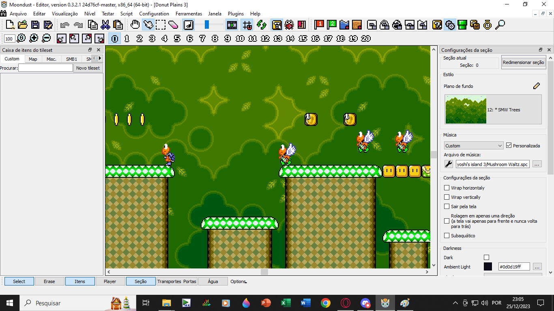Toggle the animation film-strip icon
This screenshot has width=554, height=311.
(x=232, y=25)
